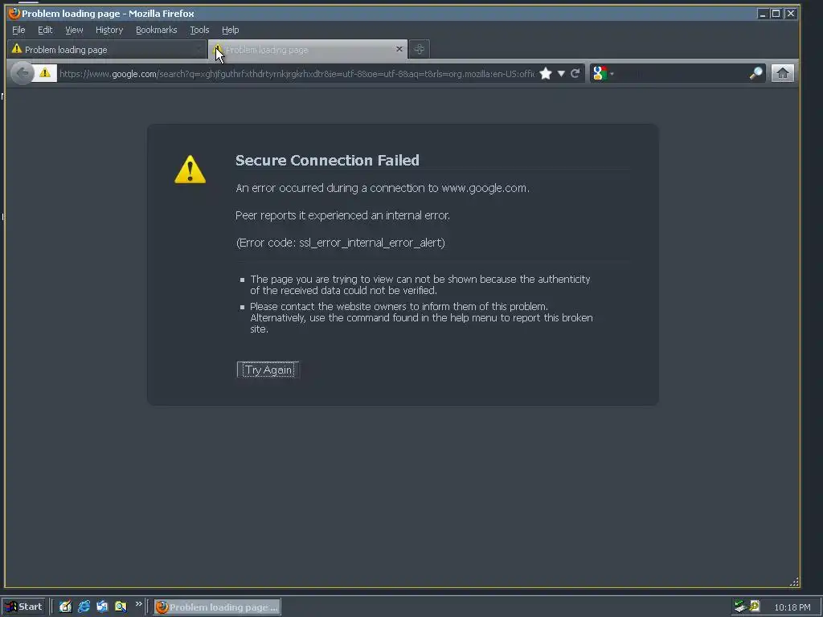Image resolution: width=823 pixels, height=617 pixels.
Task: Open the View menu
Action: pyautogui.click(x=74, y=30)
